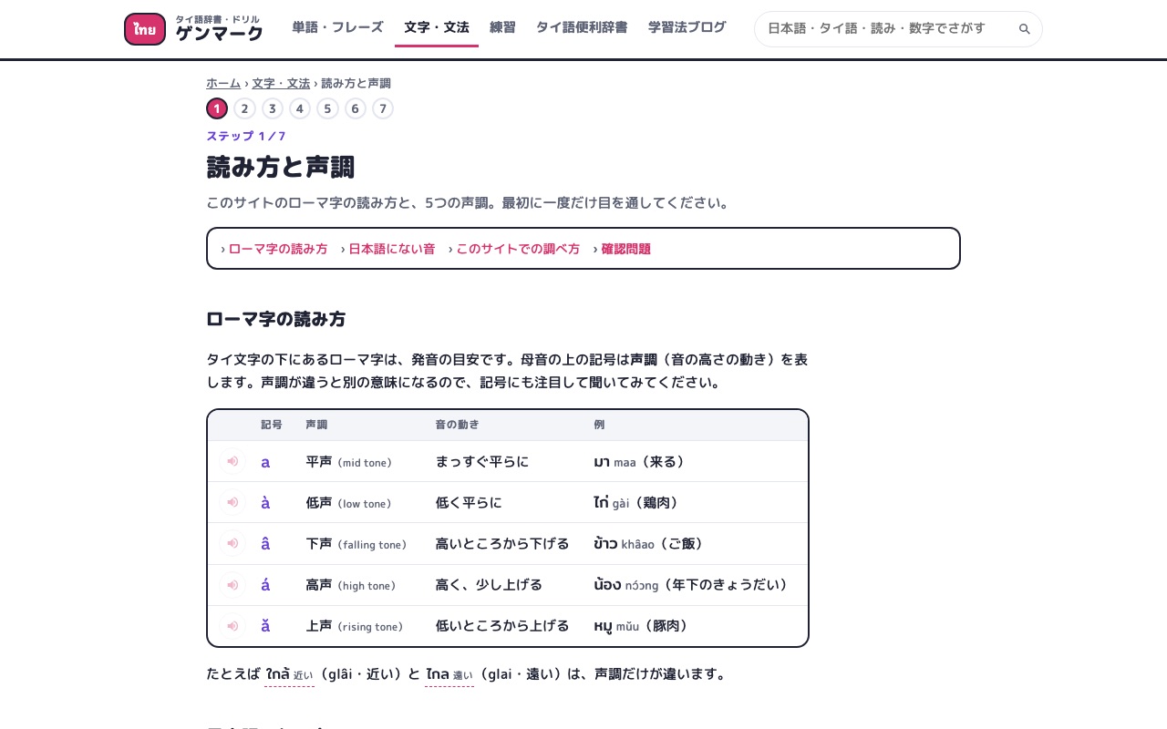Jump to step 4
The image size is (1167, 729).
coord(300,108)
